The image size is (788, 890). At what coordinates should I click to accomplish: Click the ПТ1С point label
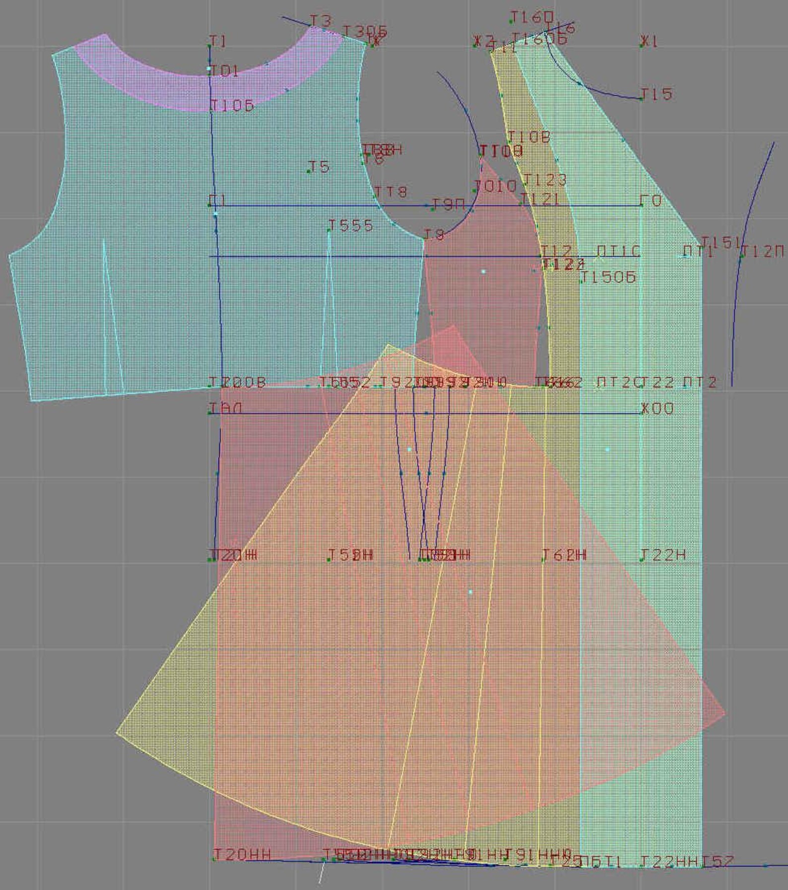point(618,252)
